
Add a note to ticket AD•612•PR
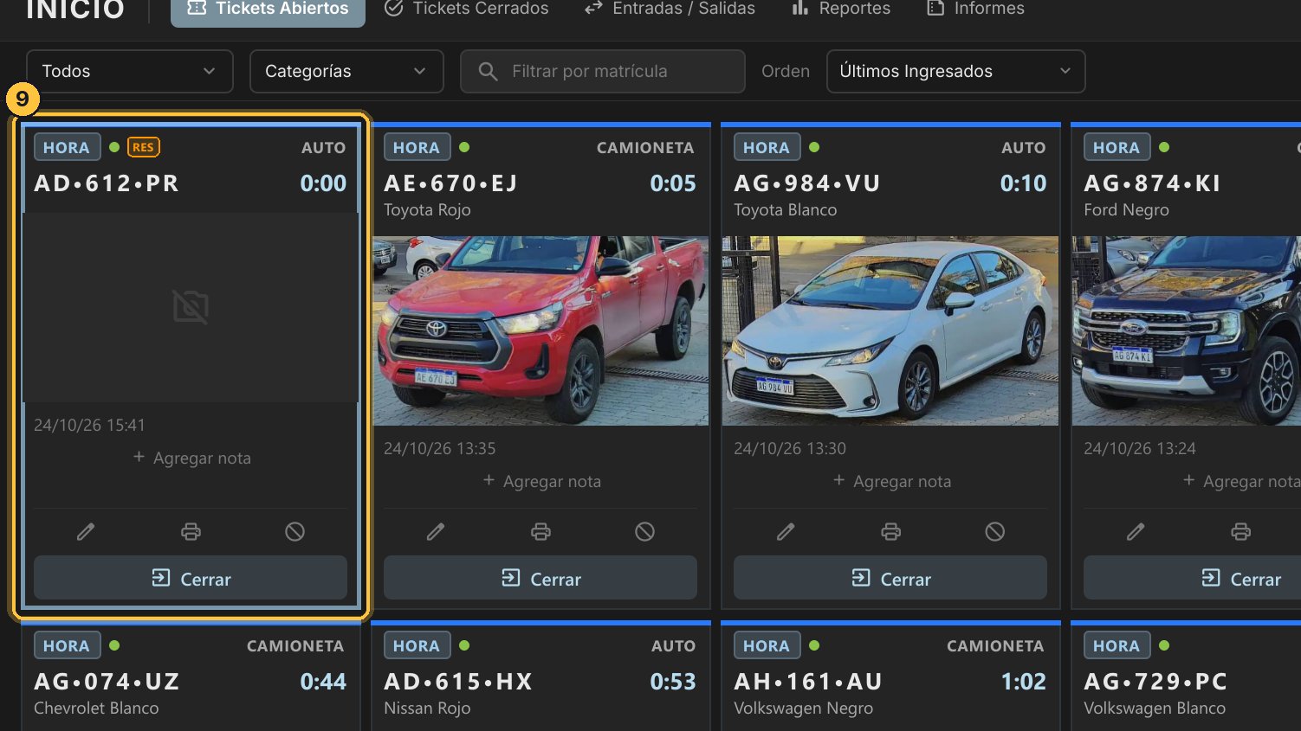click(x=191, y=458)
